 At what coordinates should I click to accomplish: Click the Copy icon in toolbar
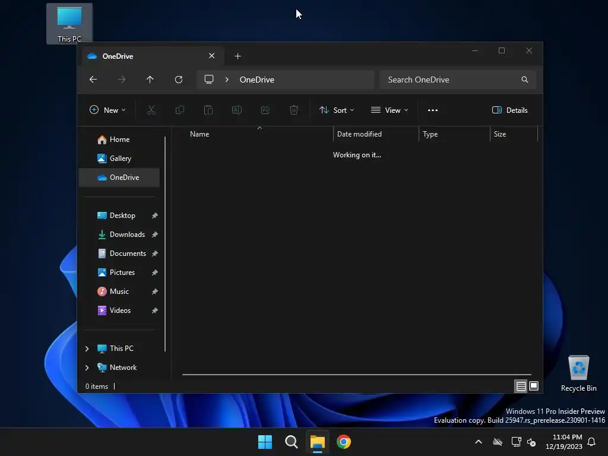(x=180, y=110)
